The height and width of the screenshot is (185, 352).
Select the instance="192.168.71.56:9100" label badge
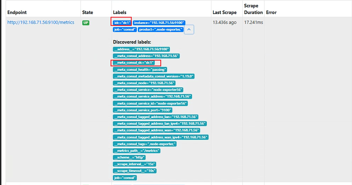point(159,23)
